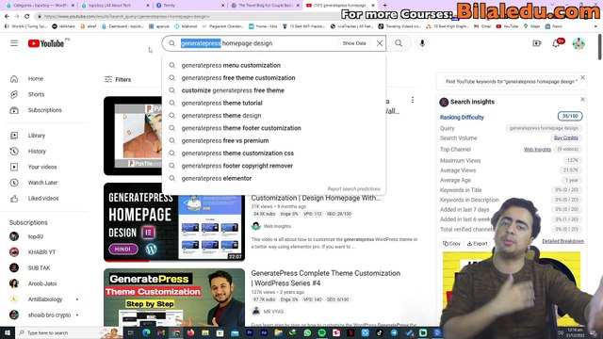Open the Aroob Jatoi subscription channel
The width and height of the screenshot is (603, 339).
(42, 284)
